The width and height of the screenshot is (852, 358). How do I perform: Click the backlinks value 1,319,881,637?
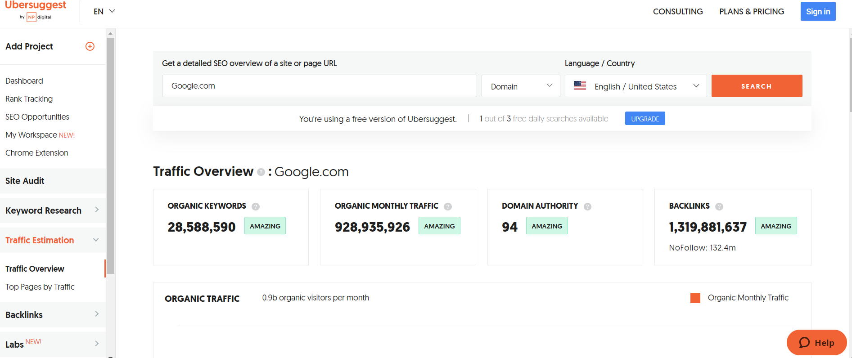(708, 227)
